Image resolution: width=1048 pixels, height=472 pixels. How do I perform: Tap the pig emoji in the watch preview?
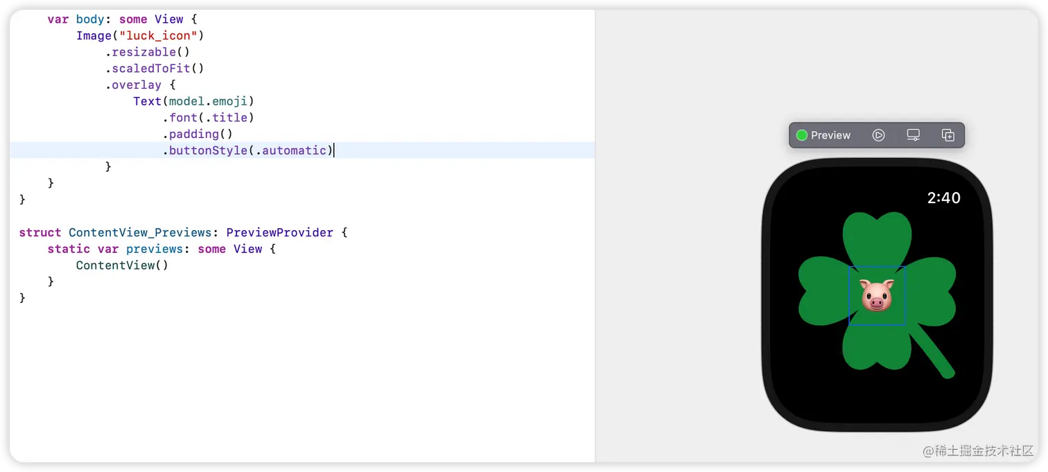point(877,295)
